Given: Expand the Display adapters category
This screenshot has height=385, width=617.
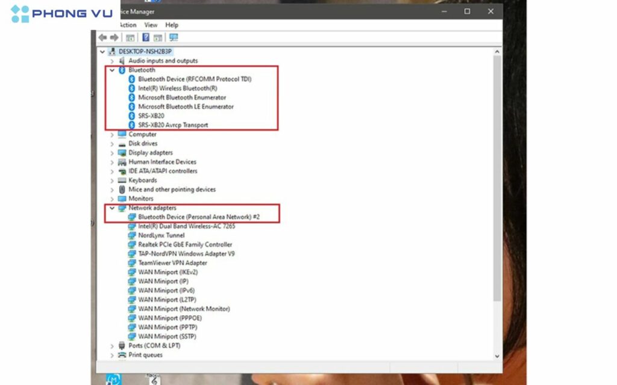Looking at the screenshot, I should (x=111, y=152).
